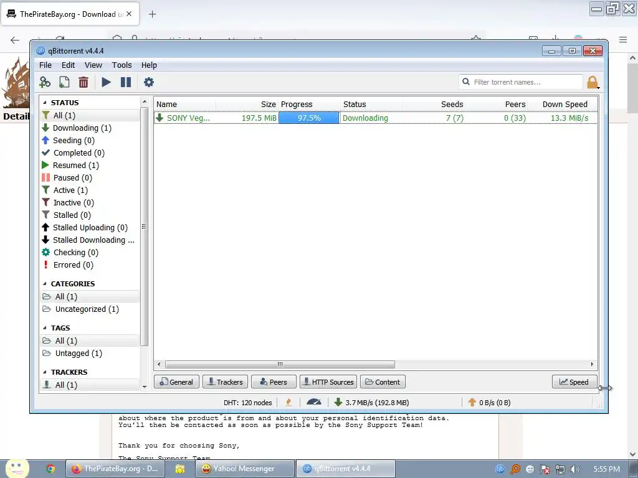Filter by Seeding (0) status
The height and width of the screenshot is (478, 638).
click(x=90, y=140)
